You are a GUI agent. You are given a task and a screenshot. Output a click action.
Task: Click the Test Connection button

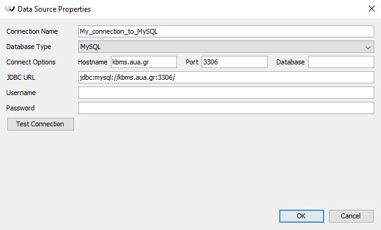(x=40, y=124)
